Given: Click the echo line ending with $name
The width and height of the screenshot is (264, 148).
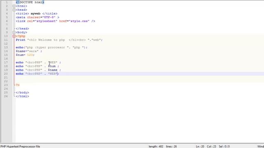Looking at the screenshot, I should [x=38, y=70].
